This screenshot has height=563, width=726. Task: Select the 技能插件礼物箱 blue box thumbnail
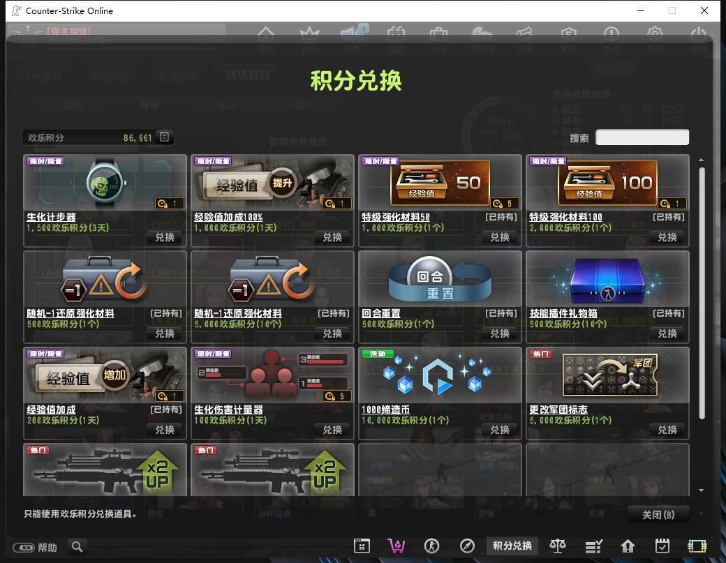607,280
